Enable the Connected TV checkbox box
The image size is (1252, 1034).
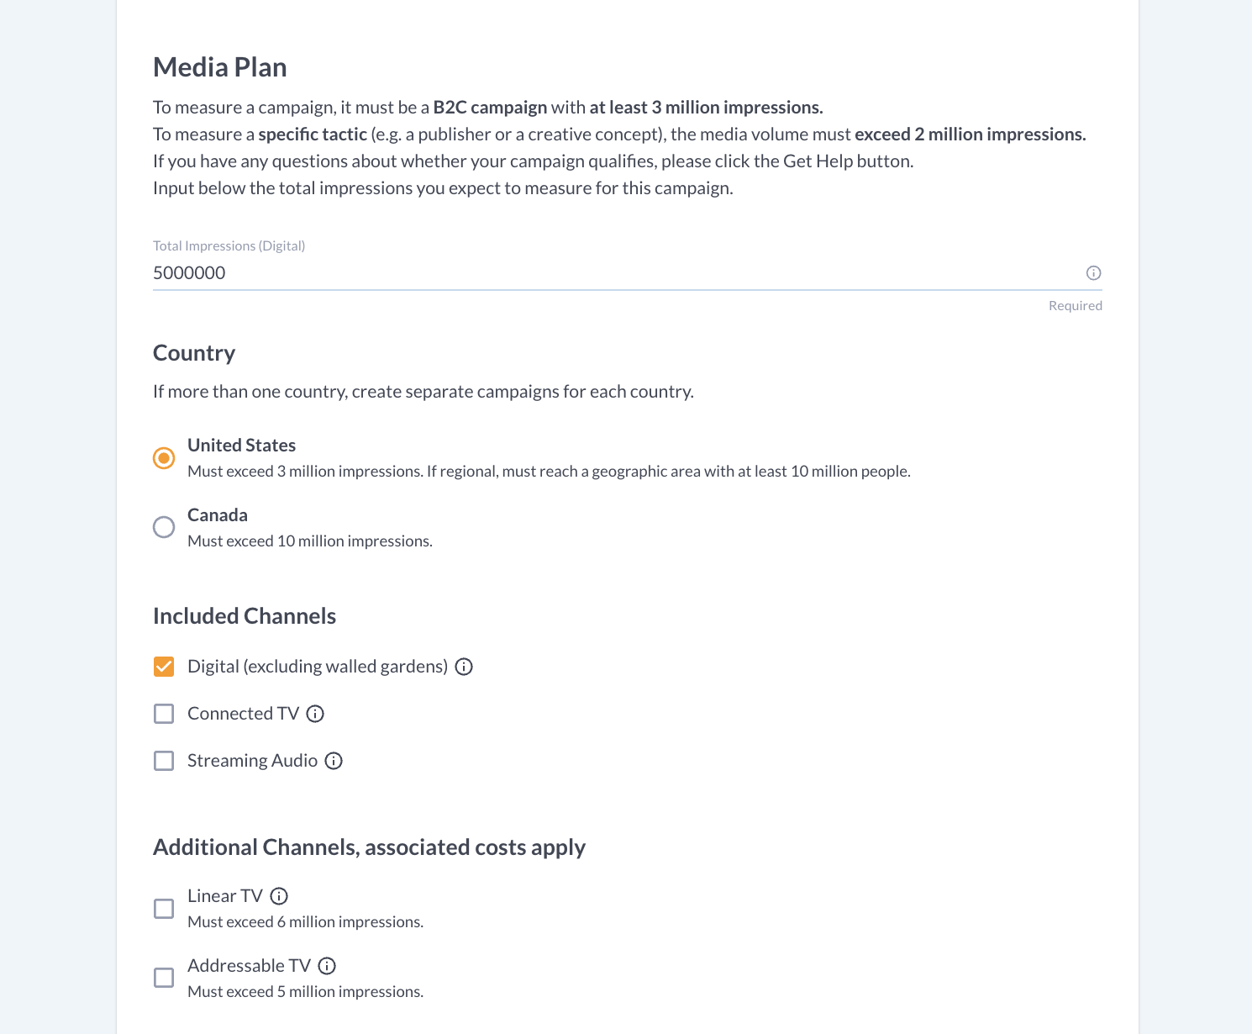pyautogui.click(x=164, y=714)
